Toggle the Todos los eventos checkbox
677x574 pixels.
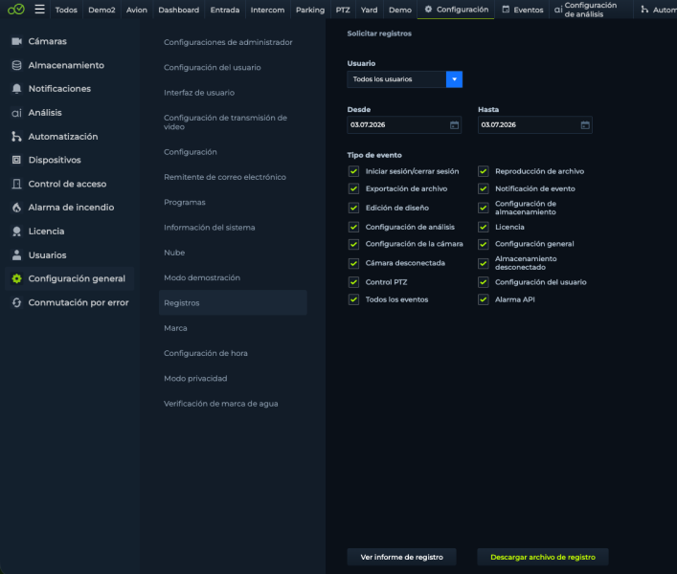[x=353, y=299]
